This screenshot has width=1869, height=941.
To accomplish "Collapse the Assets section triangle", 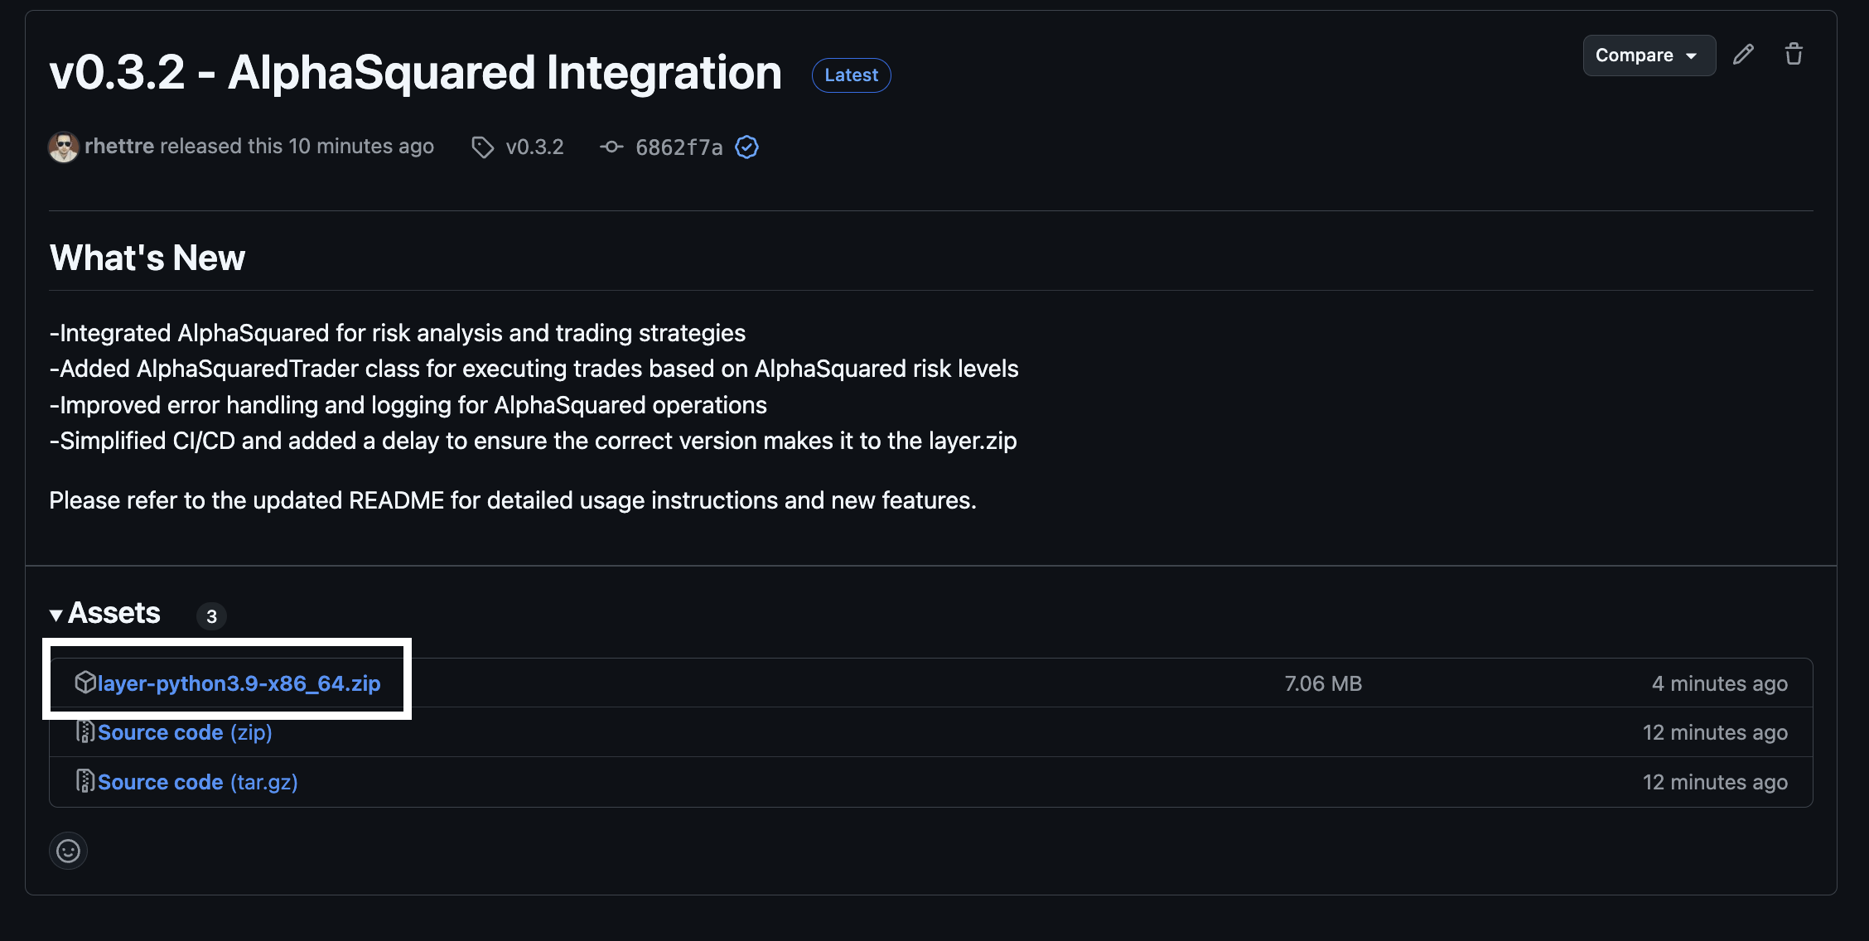I will click(x=56, y=615).
